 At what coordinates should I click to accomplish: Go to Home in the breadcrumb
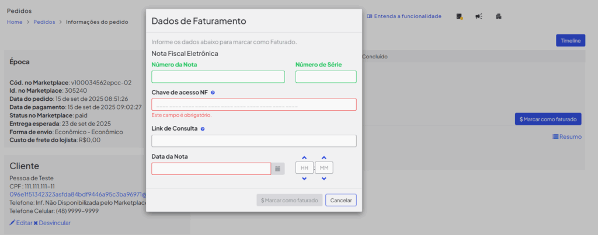point(15,22)
